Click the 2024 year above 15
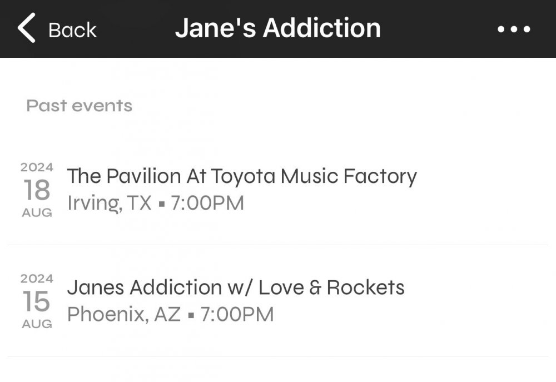The image size is (556, 382). 37,279
